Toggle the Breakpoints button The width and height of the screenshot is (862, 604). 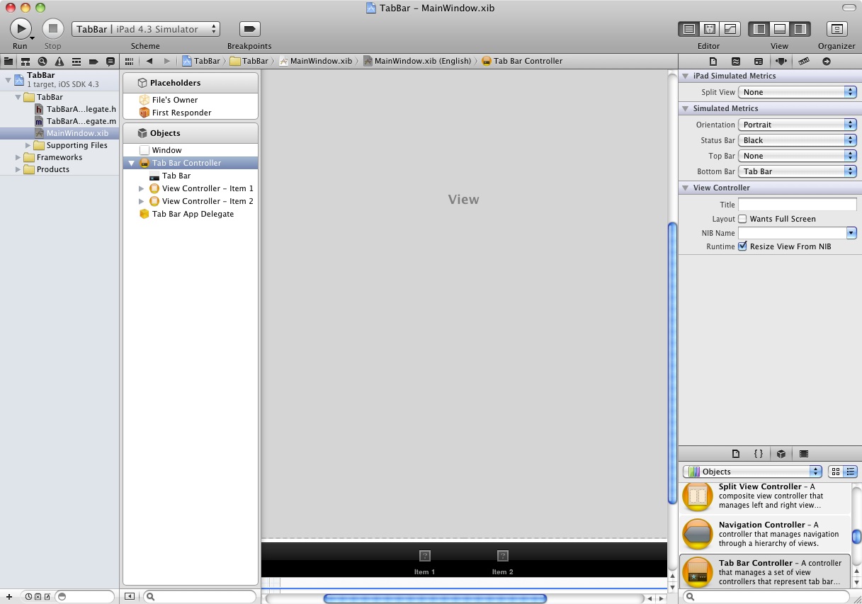[x=249, y=29]
